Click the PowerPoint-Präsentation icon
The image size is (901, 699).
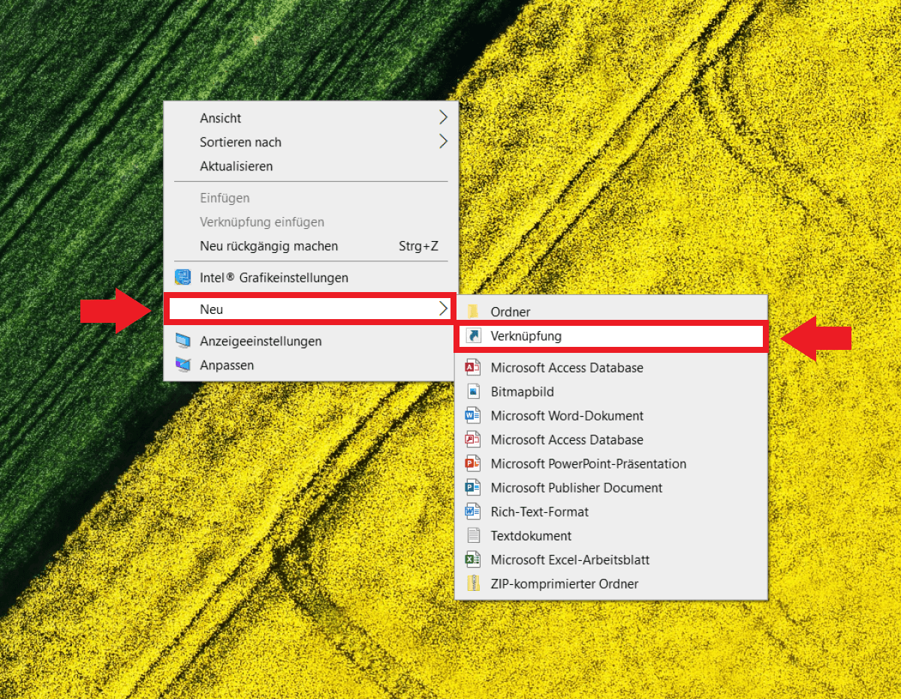coord(473,463)
